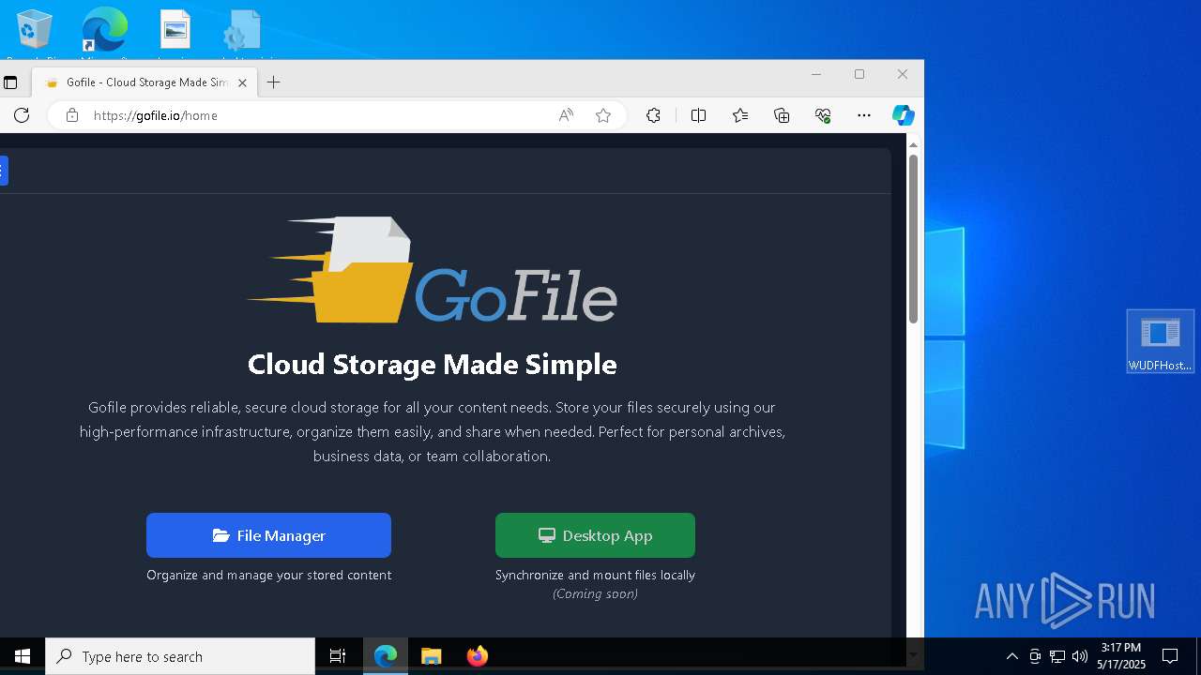This screenshot has width=1201, height=675.
Task: Show hidden system tray icons
Action: pos(1011,656)
